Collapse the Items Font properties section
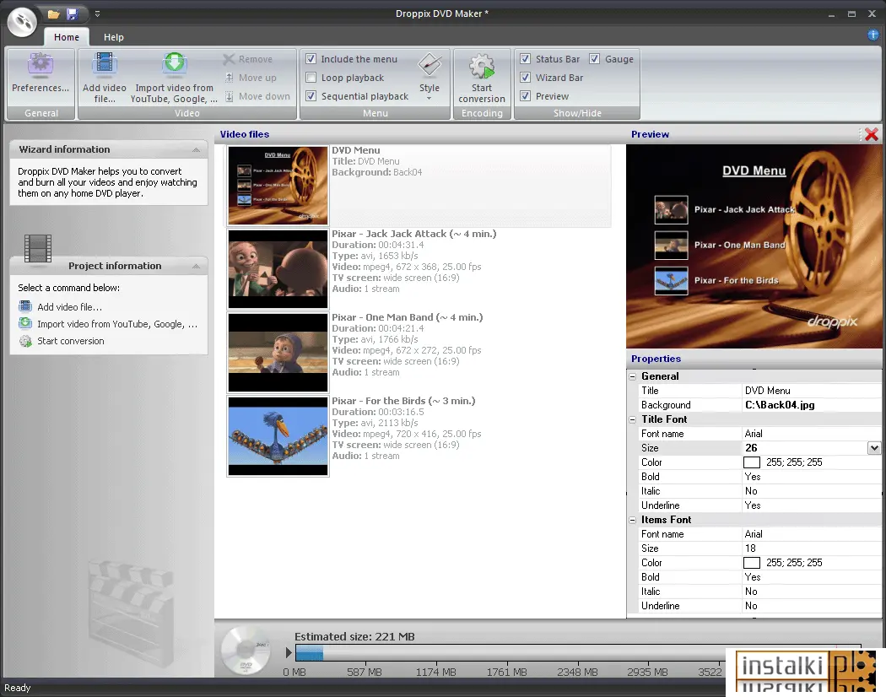Viewport: 886px width, 697px height. tap(633, 520)
